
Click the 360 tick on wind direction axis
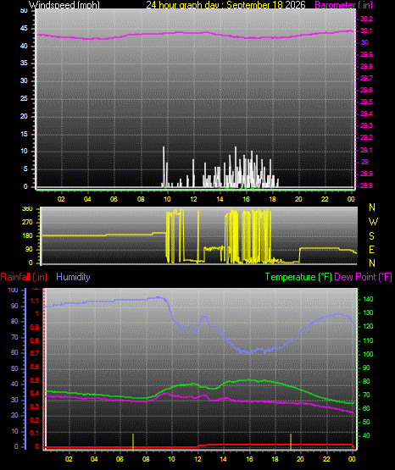click(x=27, y=209)
